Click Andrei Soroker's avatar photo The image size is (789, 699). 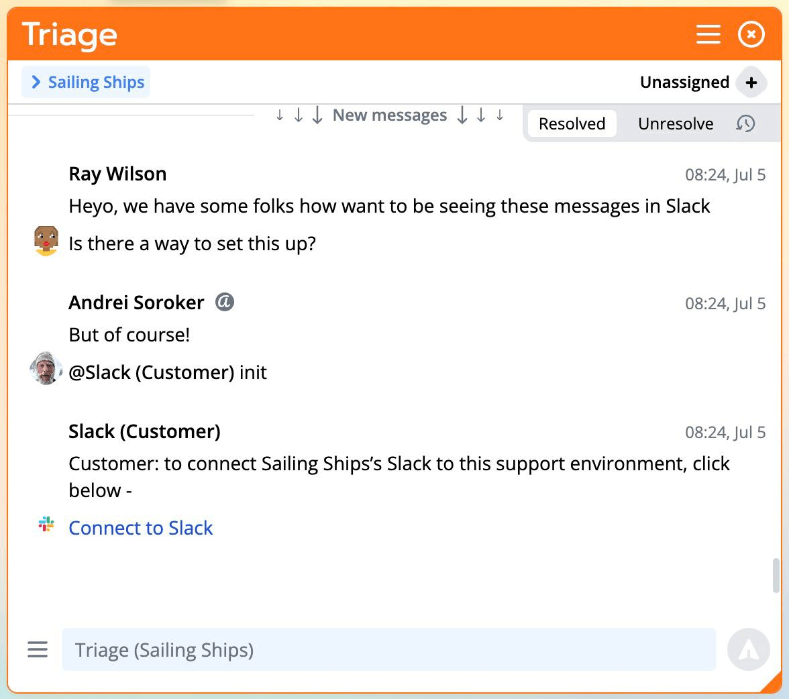pos(46,368)
